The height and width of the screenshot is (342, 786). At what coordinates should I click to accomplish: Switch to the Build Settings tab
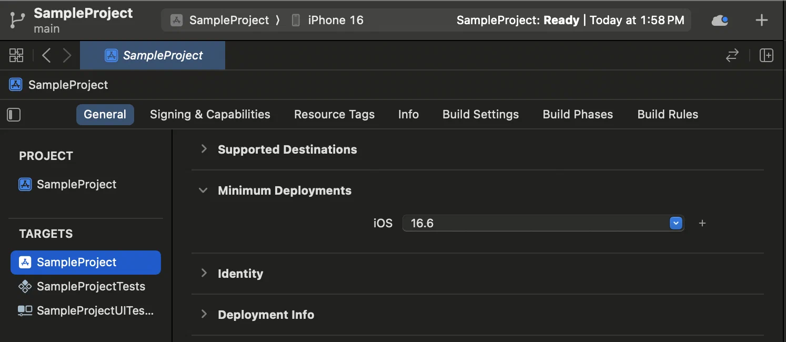(x=480, y=115)
